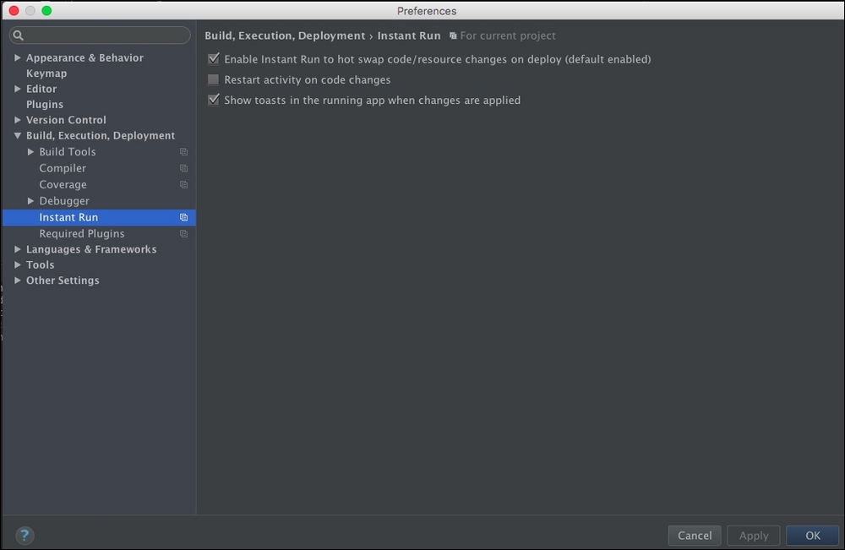Image resolution: width=845 pixels, height=550 pixels.
Task: Click project-level icon beside Compiler
Action: point(183,169)
